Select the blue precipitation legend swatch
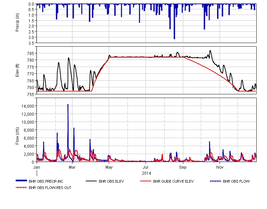267x209 pixels. pos(21,181)
